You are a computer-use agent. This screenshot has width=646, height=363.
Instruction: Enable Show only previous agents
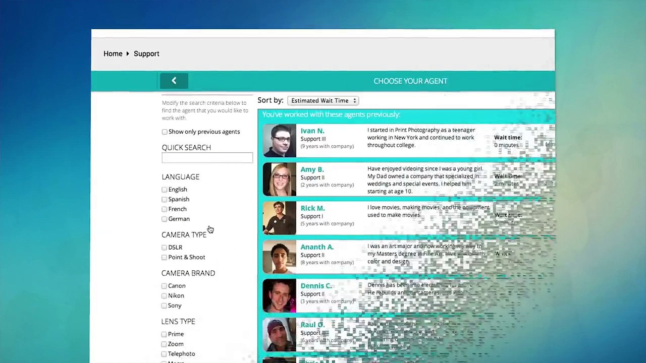(165, 132)
